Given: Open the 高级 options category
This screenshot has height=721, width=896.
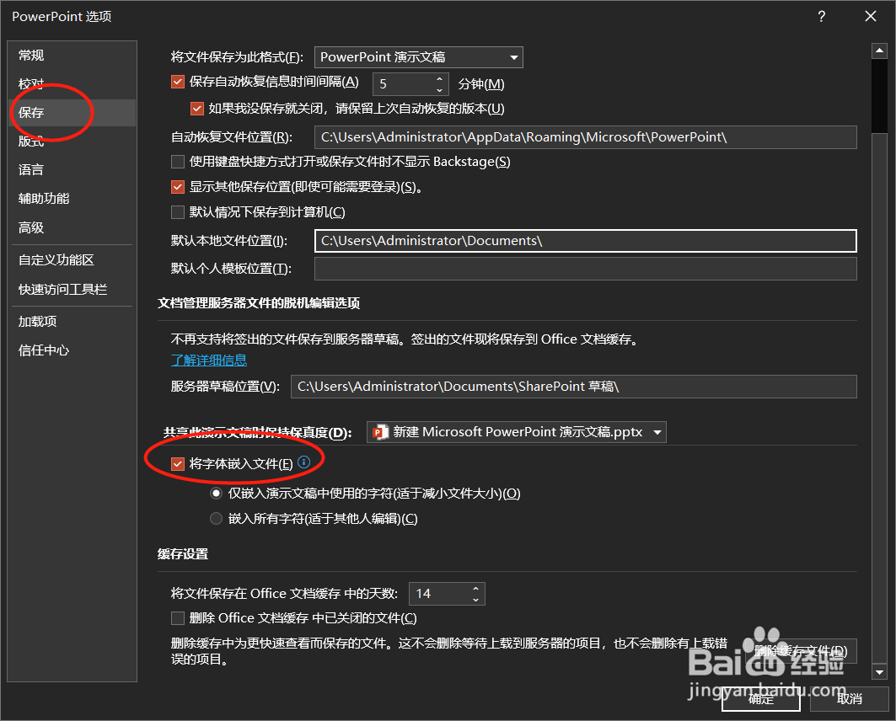Looking at the screenshot, I should point(72,227).
